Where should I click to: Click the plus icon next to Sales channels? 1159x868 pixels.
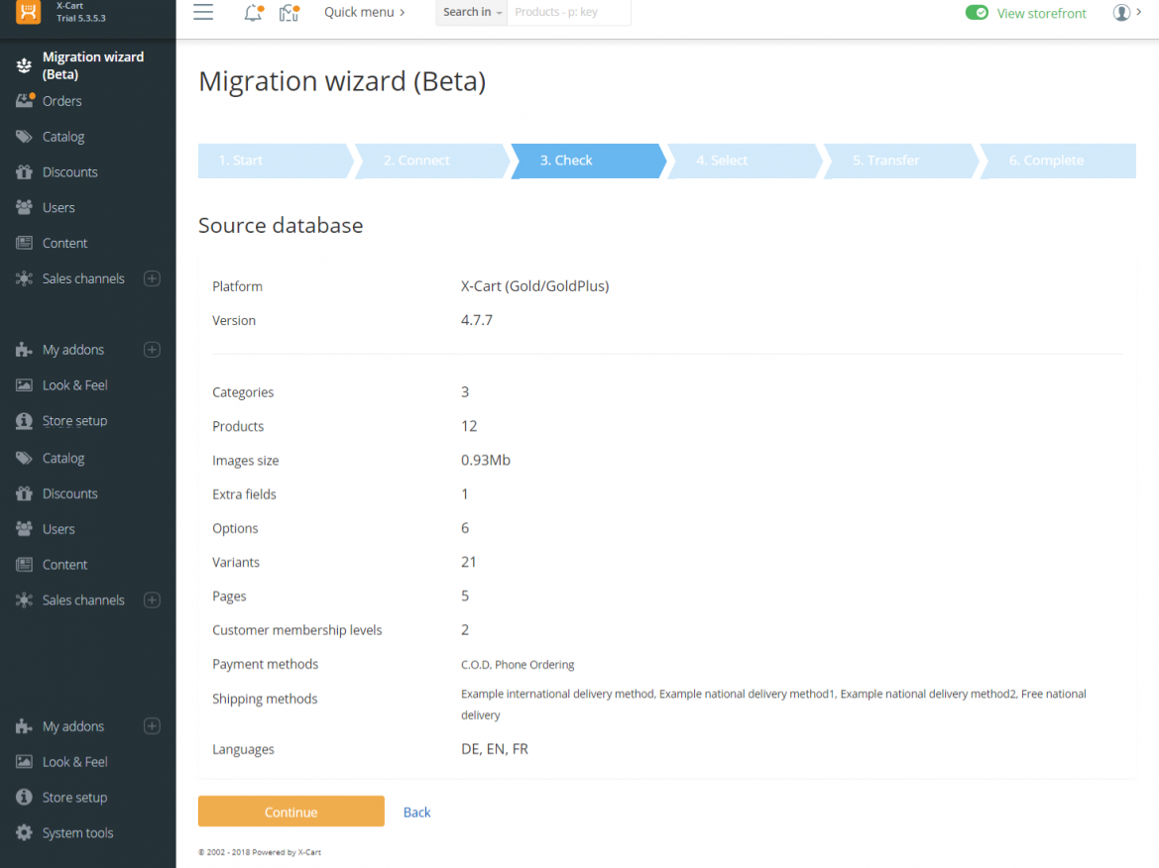pos(152,278)
